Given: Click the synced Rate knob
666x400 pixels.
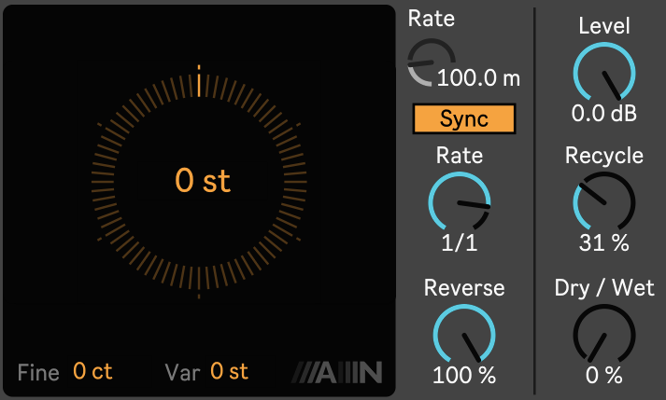Looking at the screenshot, I should pyautogui.click(x=459, y=200).
